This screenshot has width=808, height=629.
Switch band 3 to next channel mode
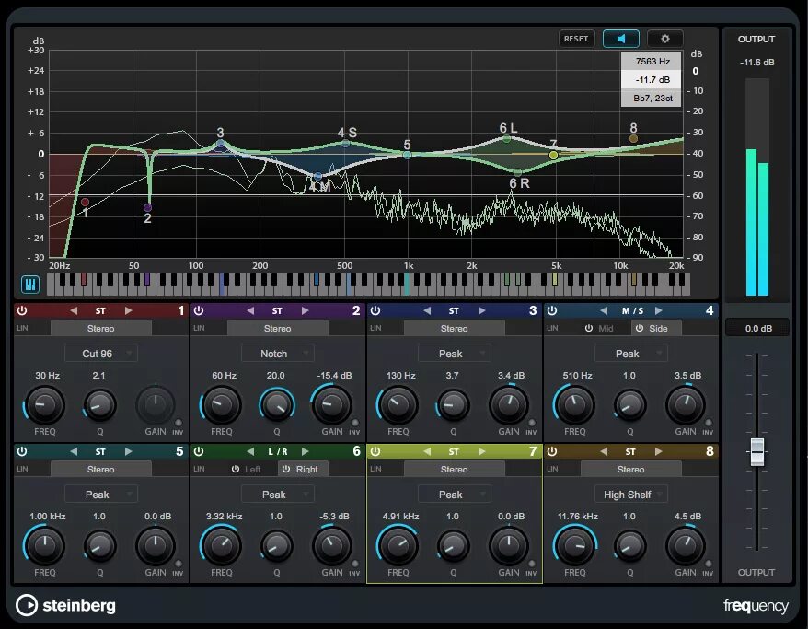click(482, 310)
